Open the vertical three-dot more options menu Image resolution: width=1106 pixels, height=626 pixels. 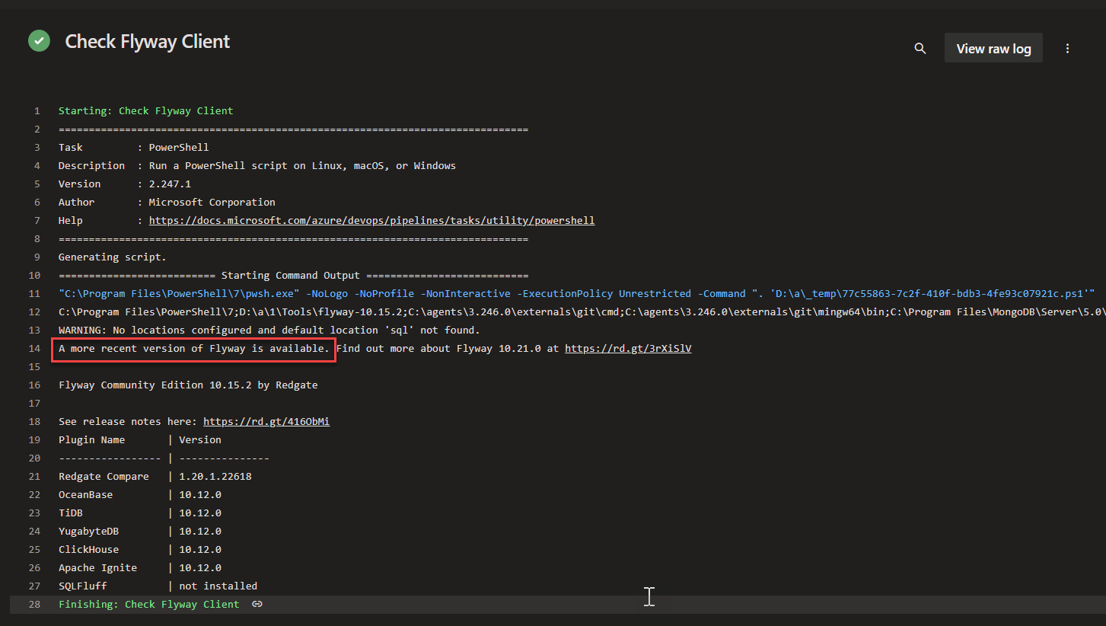coord(1067,49)
